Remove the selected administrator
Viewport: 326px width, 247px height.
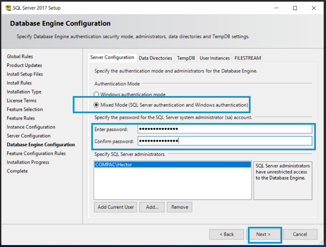[x=179, y=207]
